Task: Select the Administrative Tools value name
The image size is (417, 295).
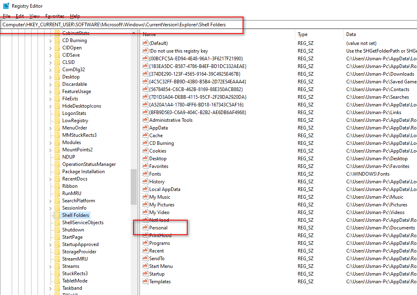Action: tap(171, 120)
